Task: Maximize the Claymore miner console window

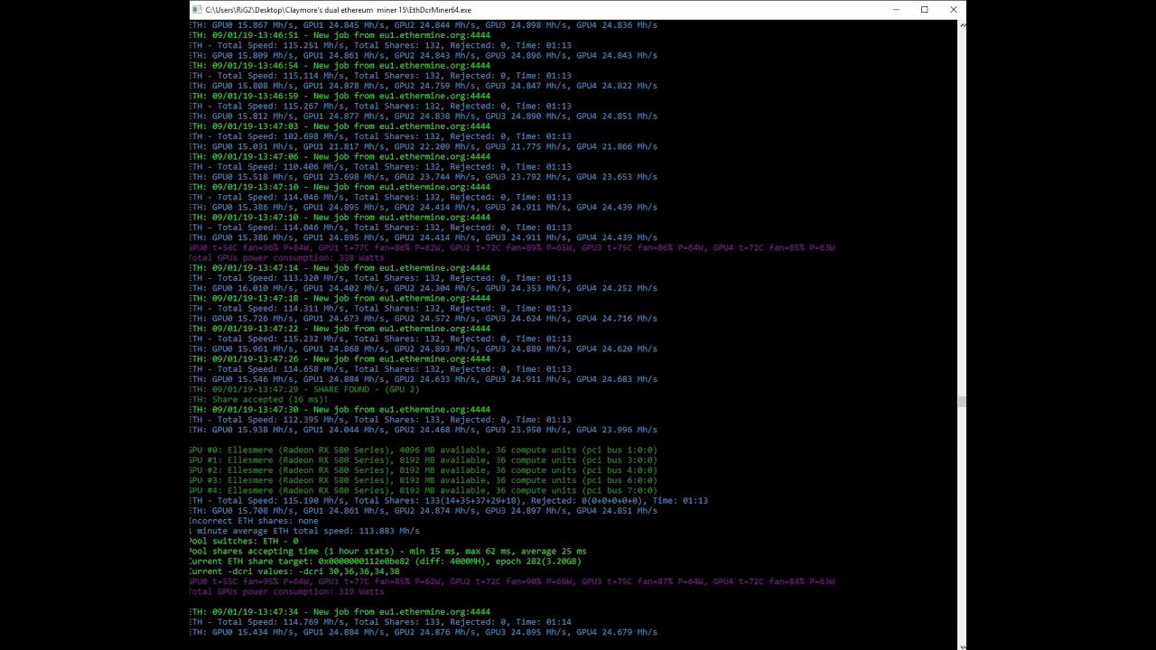Action: tap(925, 10)
